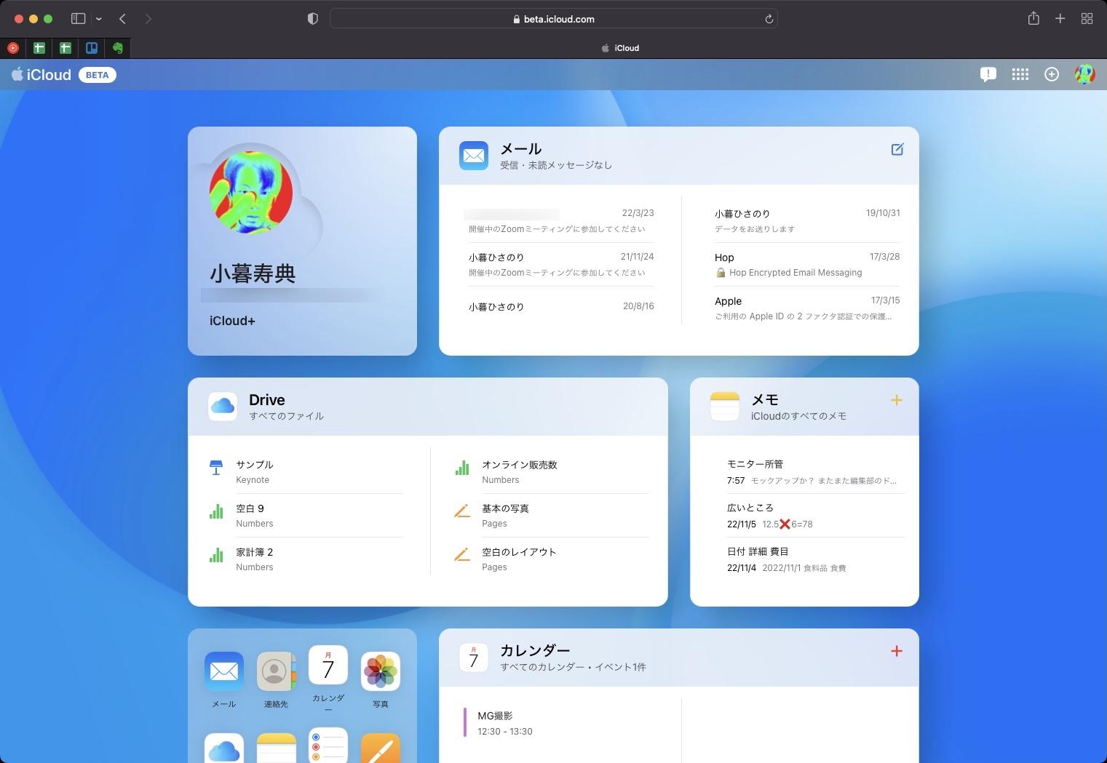The image size is (1107, 763).
Task: Go back with the Safari back arrow
Action: (122, 19)
